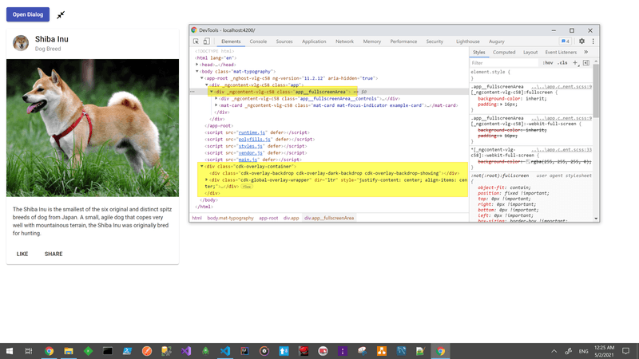The image size is (639, 359).
Task: Click the Windows Start button
Action: tap(9, 351)
